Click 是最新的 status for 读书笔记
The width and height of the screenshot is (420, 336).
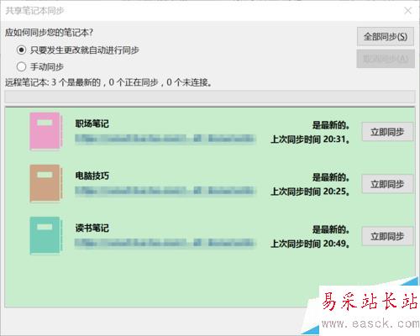331,229
